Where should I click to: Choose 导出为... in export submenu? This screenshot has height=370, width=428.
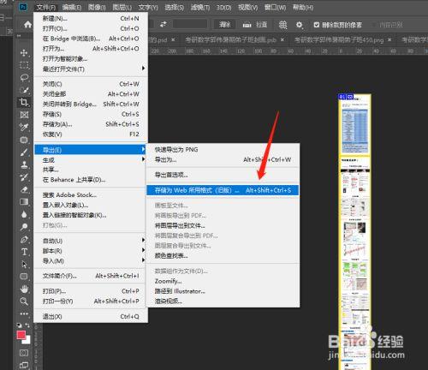223,159
